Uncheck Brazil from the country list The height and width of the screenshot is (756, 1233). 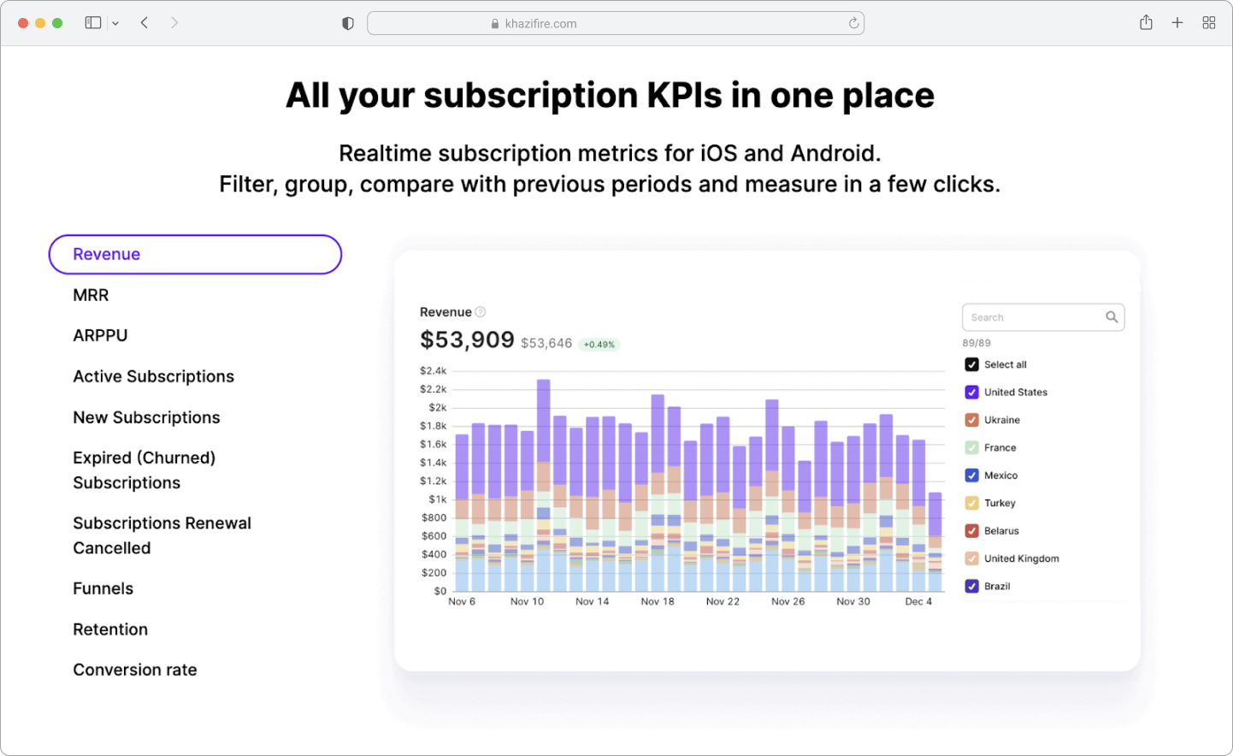[x=971, y=586]
